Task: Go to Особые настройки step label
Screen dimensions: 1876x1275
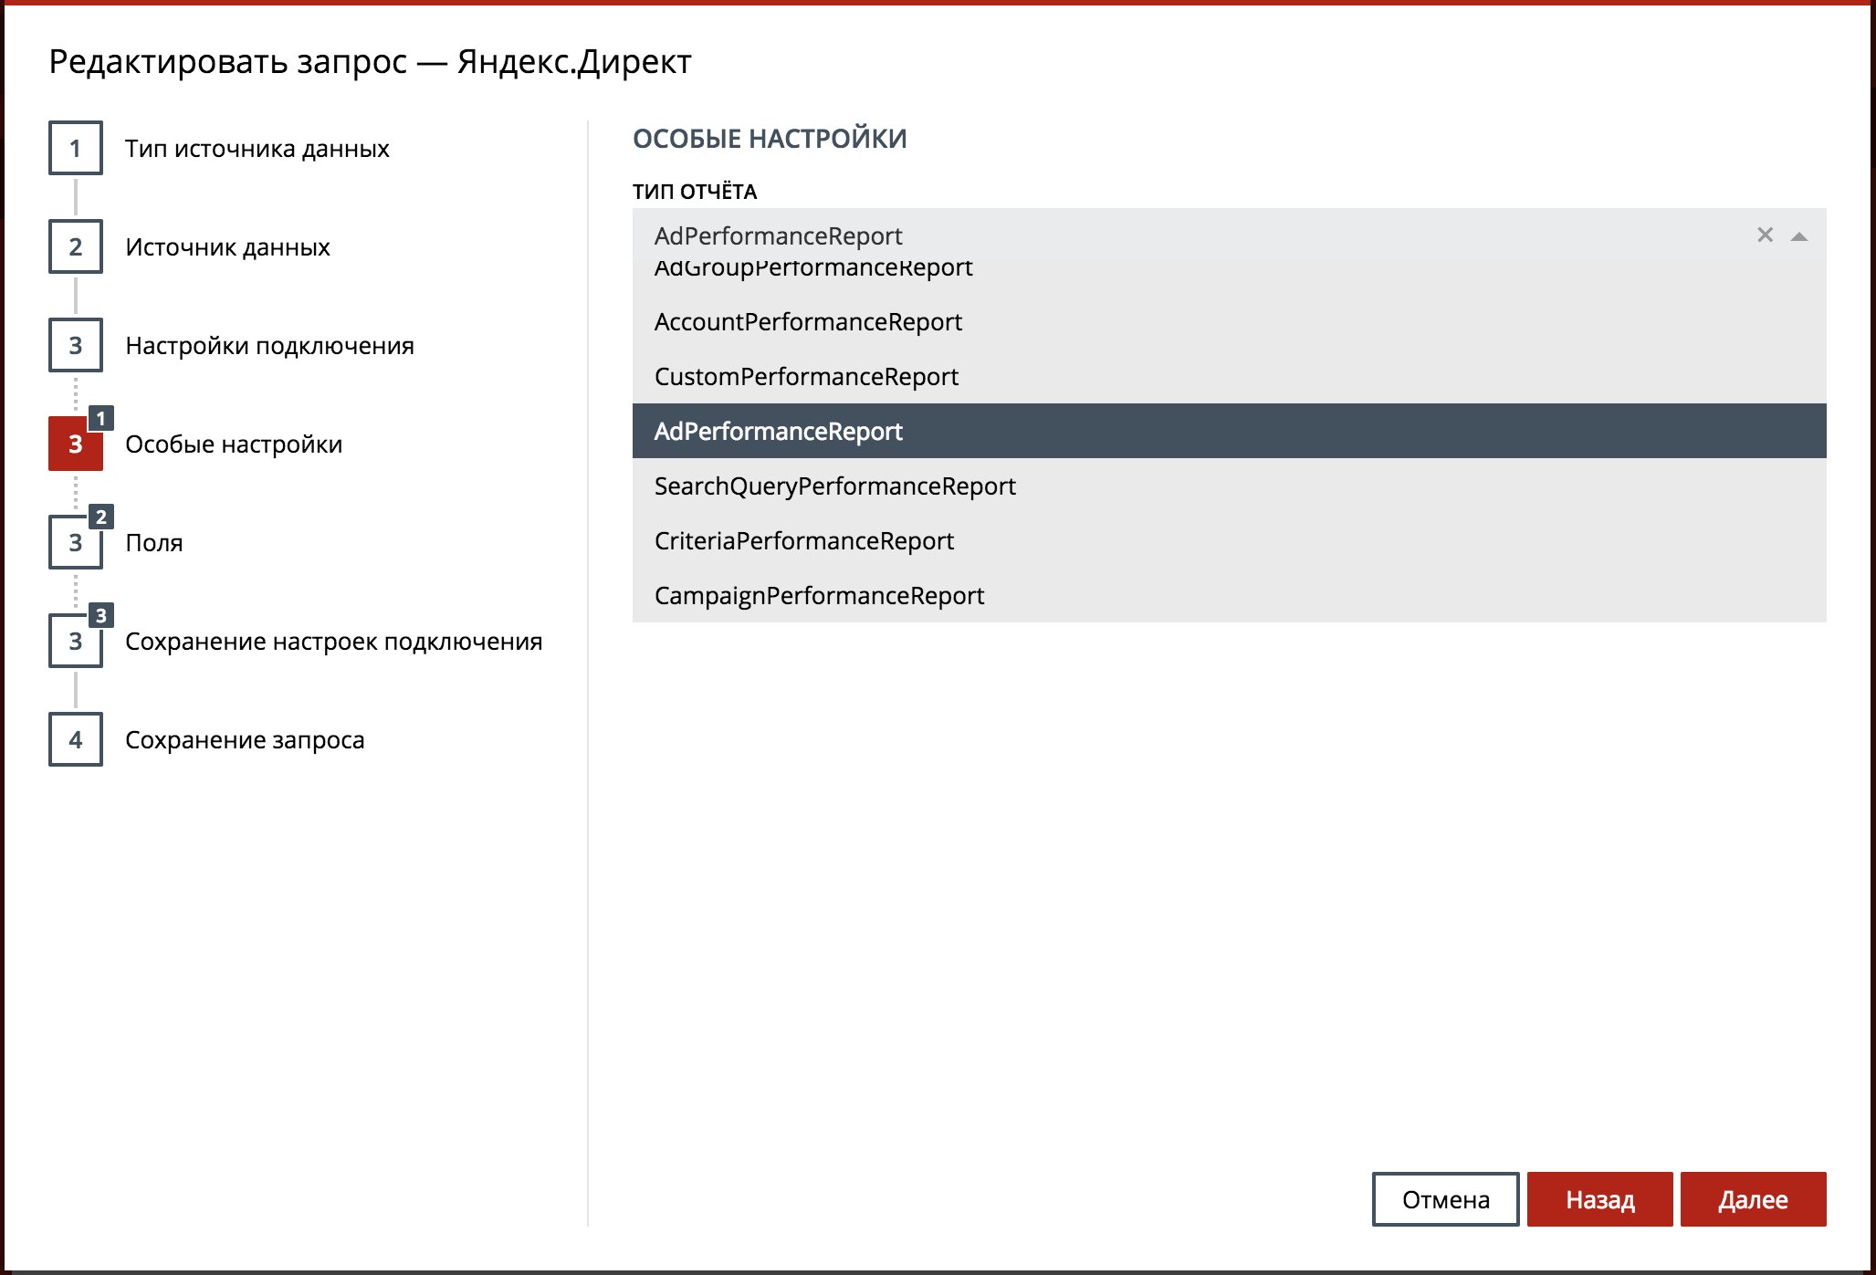Action: [x=234, y=444]
